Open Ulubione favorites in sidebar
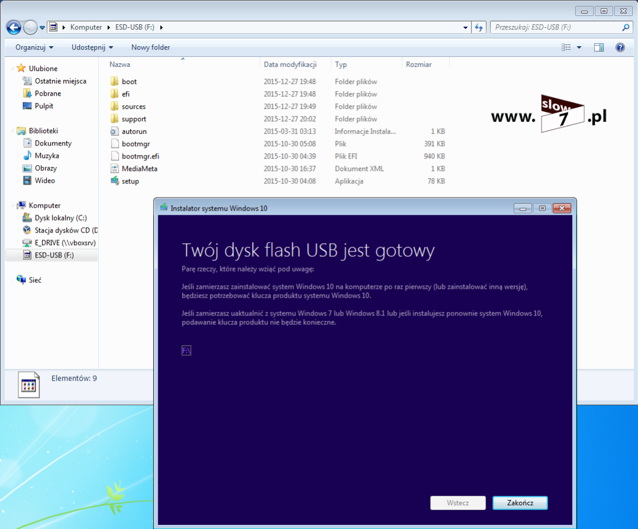This screenshot has height=529, width=638. click(43, 69)
